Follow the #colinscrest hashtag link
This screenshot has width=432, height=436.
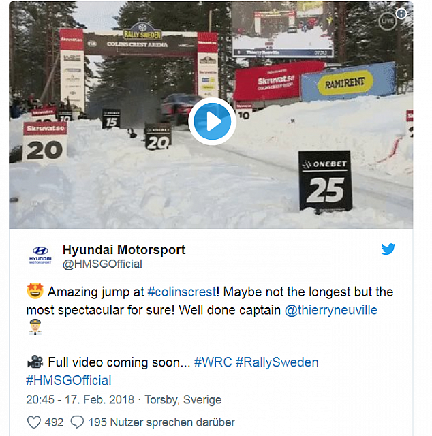pos(182,292)
